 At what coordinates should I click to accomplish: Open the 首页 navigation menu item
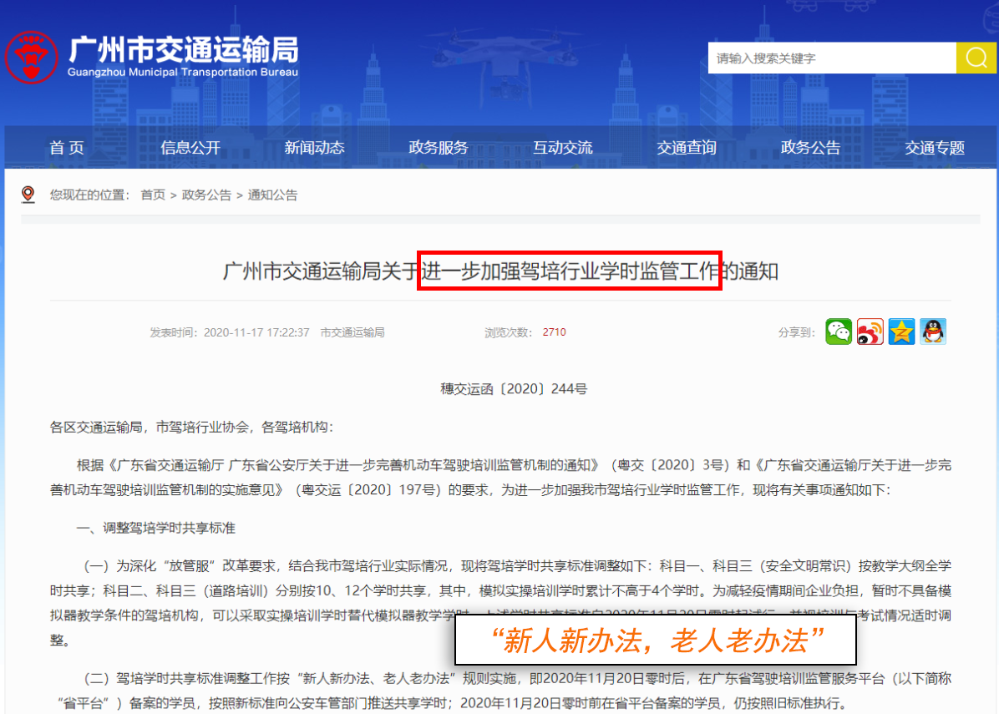point(67,148)
